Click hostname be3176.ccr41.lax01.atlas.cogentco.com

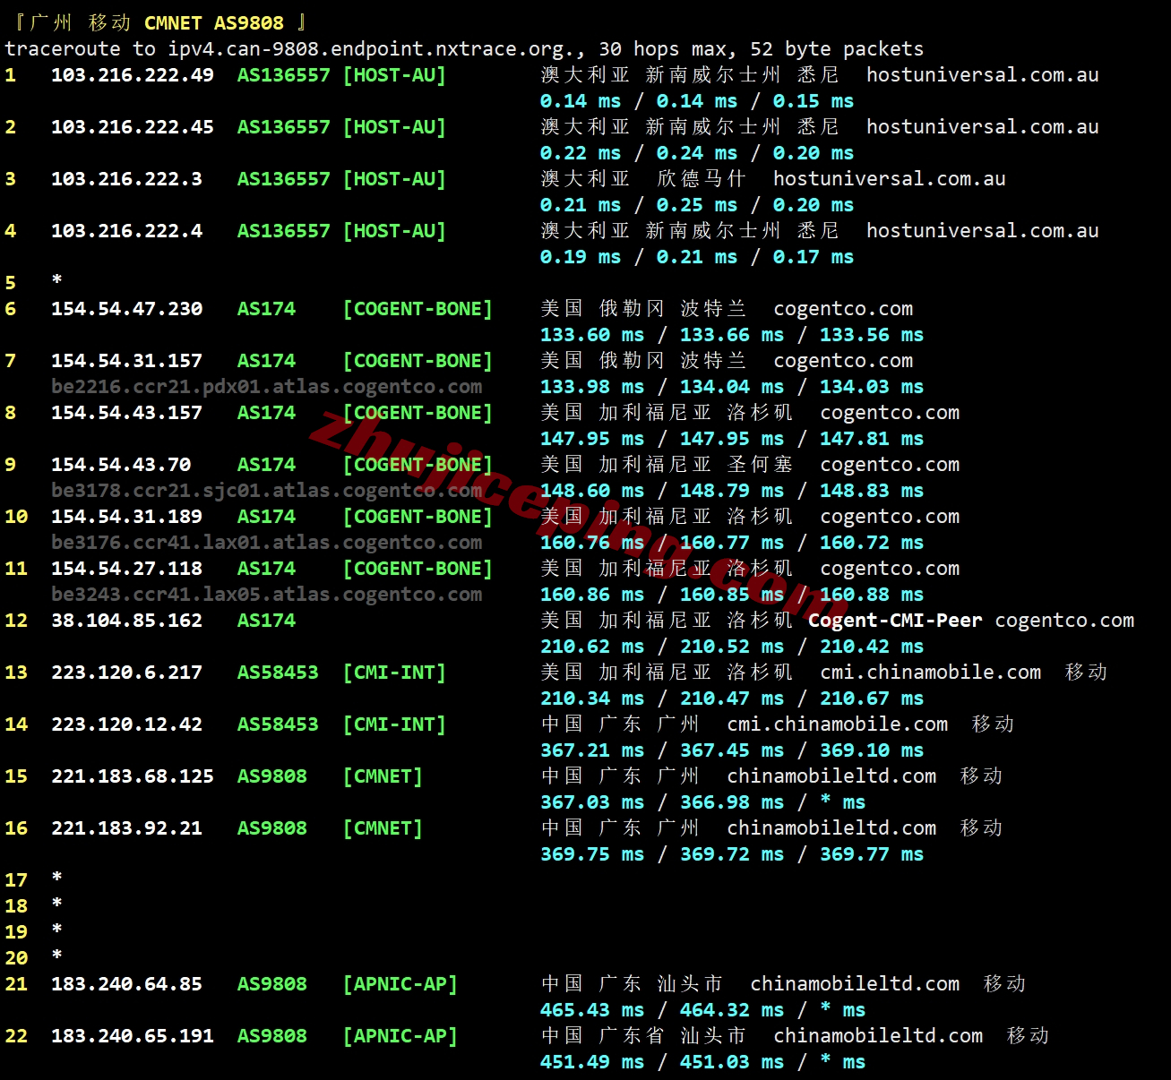(x=267, y=543)
